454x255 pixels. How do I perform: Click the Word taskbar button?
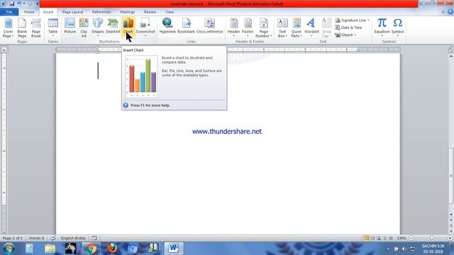[x=174, y=249]
